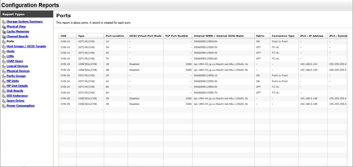This screenshot has width=353, height=167.
Task: Click the icon next to LUNs
Action: click(4, 56)
